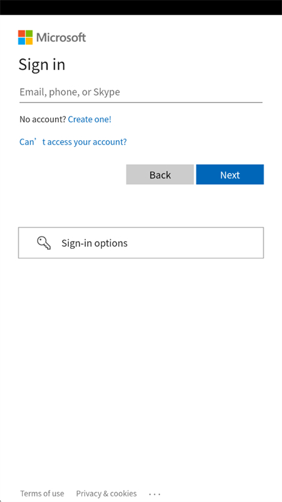Viewport: 282px width, 502px height.
Task: Click the Microsoft wordmark text
Action: [61, 38]
